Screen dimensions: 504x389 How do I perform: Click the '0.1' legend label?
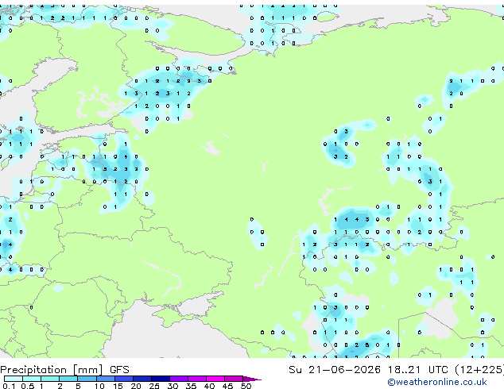point(9,386)
